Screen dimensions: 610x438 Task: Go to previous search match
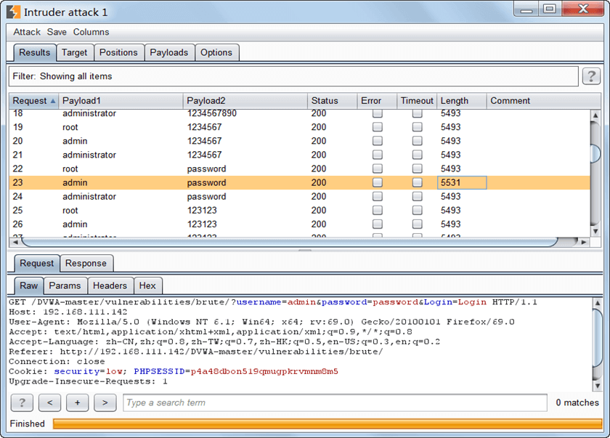(50, 402)
